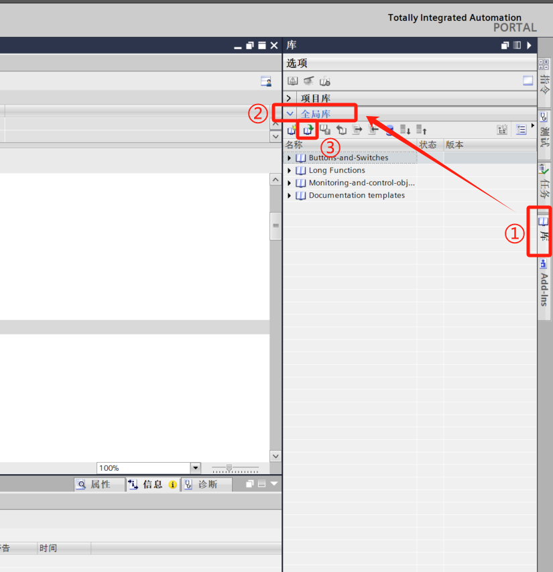Open the 100% zoom dropdown
Image resolution: width=553 pixels, height=572 pixels.
195,468
